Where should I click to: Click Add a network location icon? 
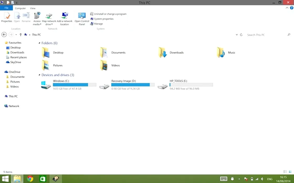click(x=65, y=16)
